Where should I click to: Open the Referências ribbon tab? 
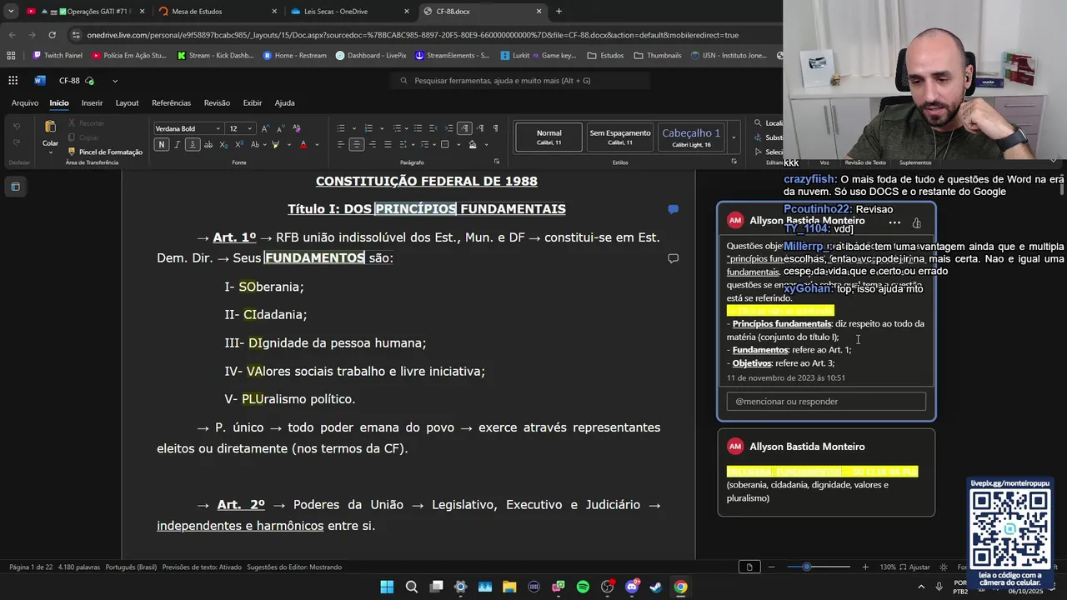click(x=171, y=102)
